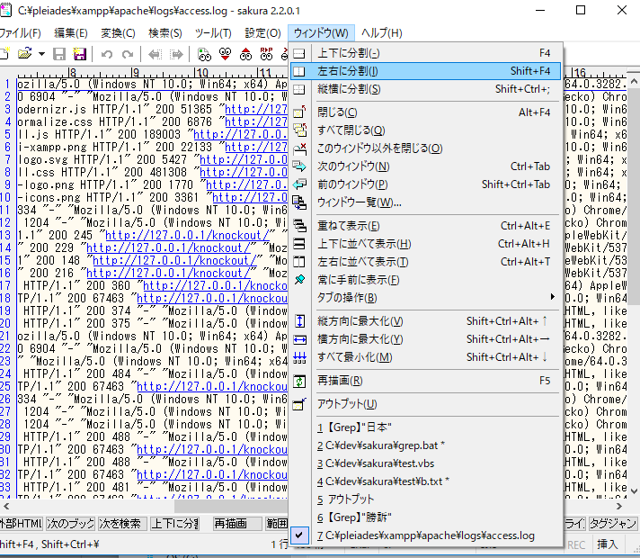Click the cascade icon beside 重ねて表示
Viewport: 640px width, 558px height.
[299, 226]
